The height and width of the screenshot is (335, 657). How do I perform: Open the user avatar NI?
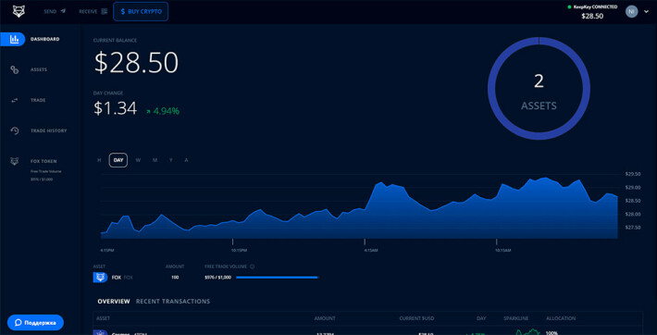(631, 11)
